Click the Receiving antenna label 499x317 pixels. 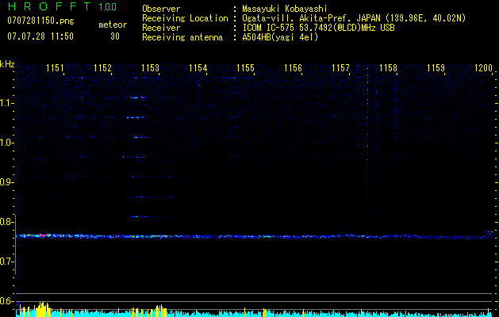tap(182, 37)
